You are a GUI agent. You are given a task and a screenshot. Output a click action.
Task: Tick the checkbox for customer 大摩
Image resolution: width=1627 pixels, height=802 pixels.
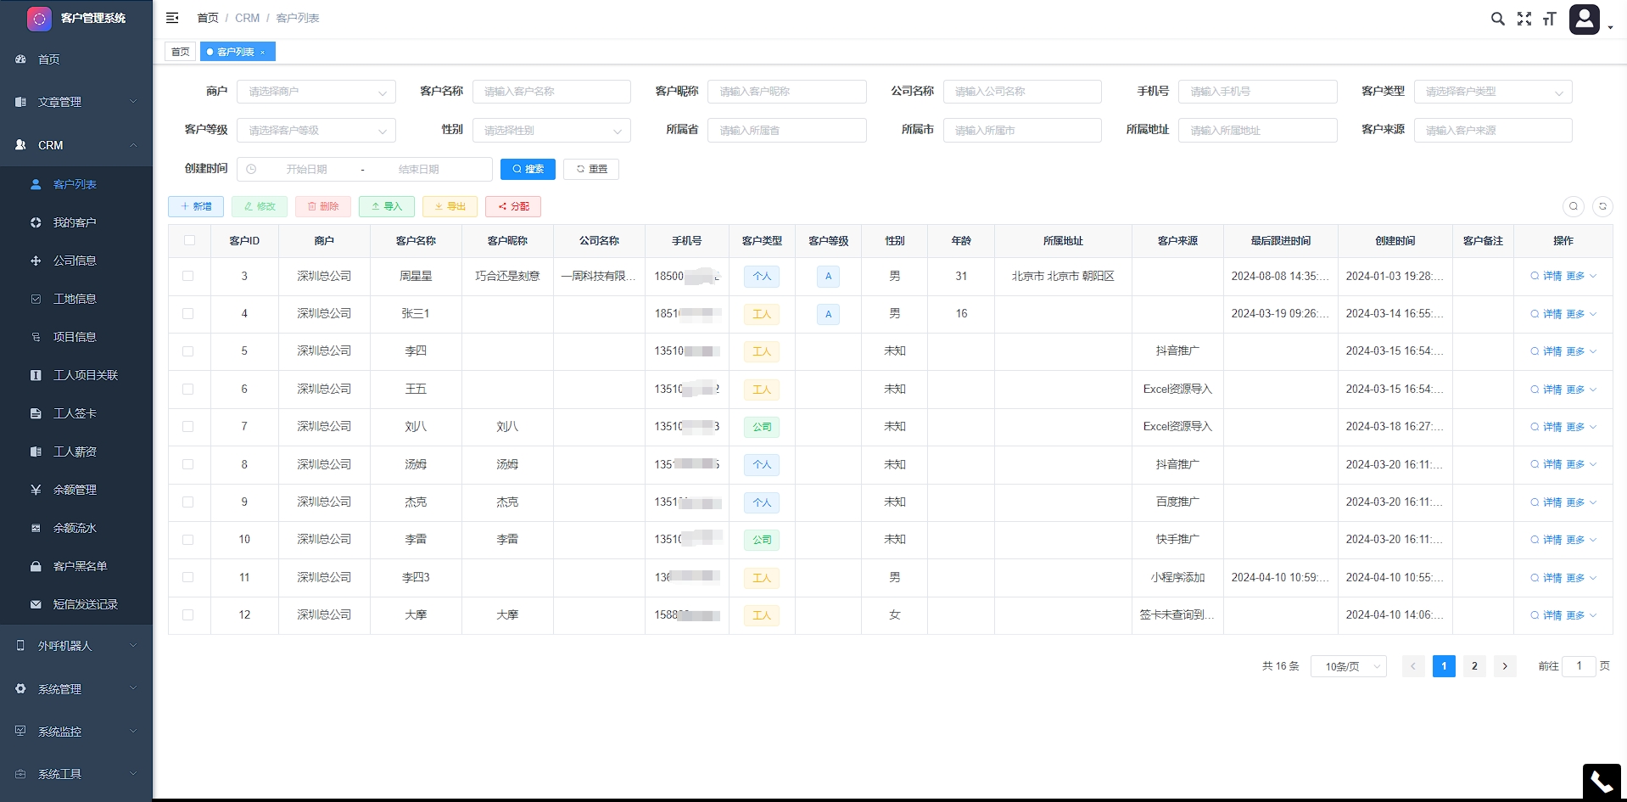[188, 614]
